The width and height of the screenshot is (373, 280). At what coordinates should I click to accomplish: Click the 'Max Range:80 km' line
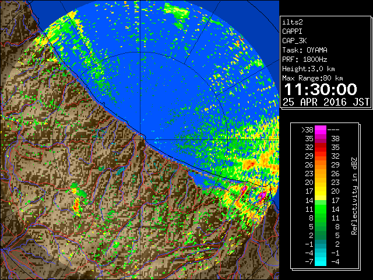click(x=312, y=78)
